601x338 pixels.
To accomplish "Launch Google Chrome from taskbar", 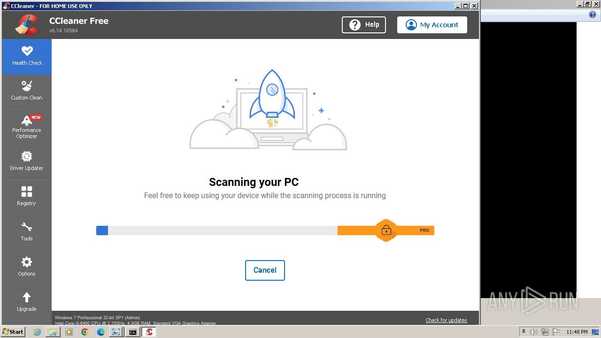I will tap(85, 332).
